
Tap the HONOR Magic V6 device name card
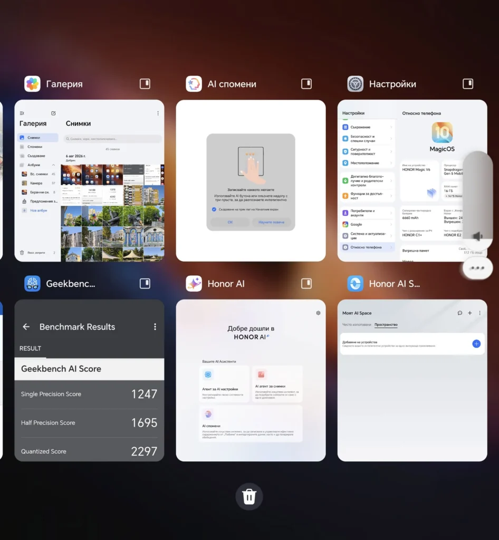420,181
